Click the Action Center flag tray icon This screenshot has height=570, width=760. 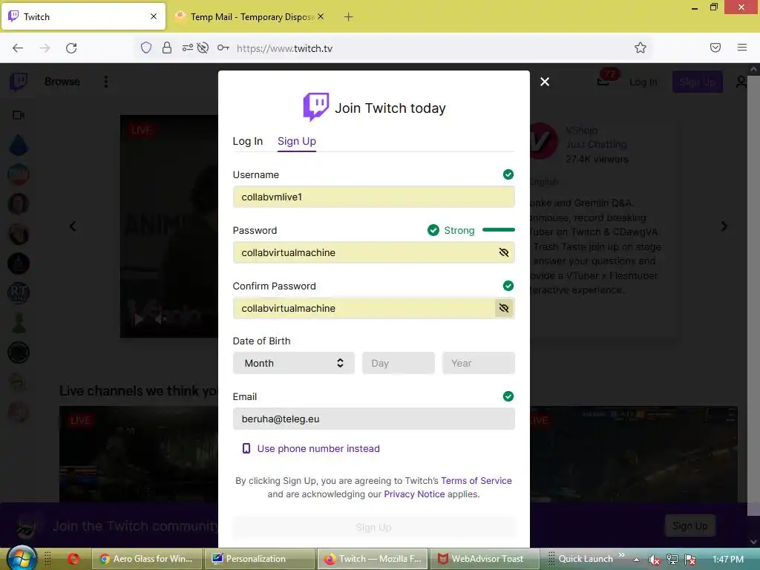click(x=691, y=560)
